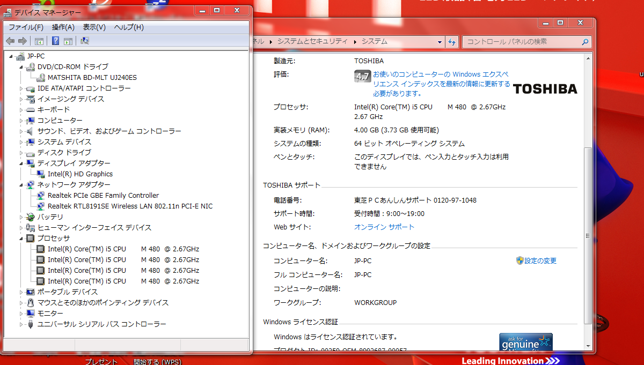Click the システム breadcrumb segment
644x365 pixels.
point(374,41)
